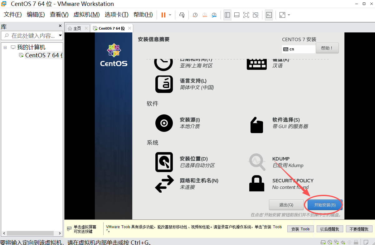
Task: Toggle the library sidebar view icon
Action: point(227,15)
